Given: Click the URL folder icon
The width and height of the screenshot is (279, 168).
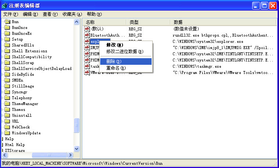Looking at the screenshot, I should point(7,121).
